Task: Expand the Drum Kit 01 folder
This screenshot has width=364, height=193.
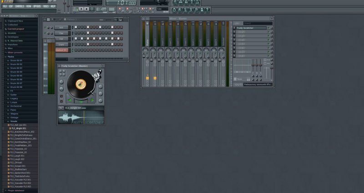Action: point(16,61)
